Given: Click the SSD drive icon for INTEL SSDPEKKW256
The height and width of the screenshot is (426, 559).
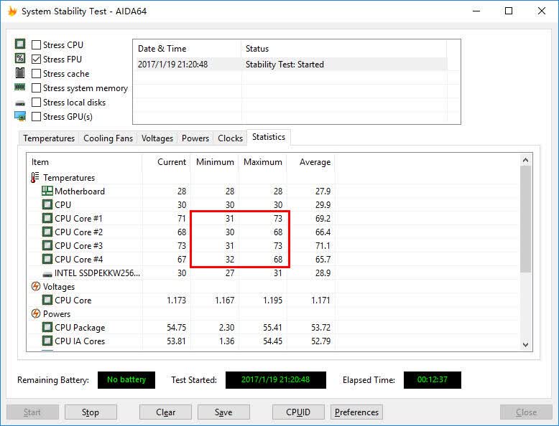Looking at the screenshot, I should (x=47, y=274).
